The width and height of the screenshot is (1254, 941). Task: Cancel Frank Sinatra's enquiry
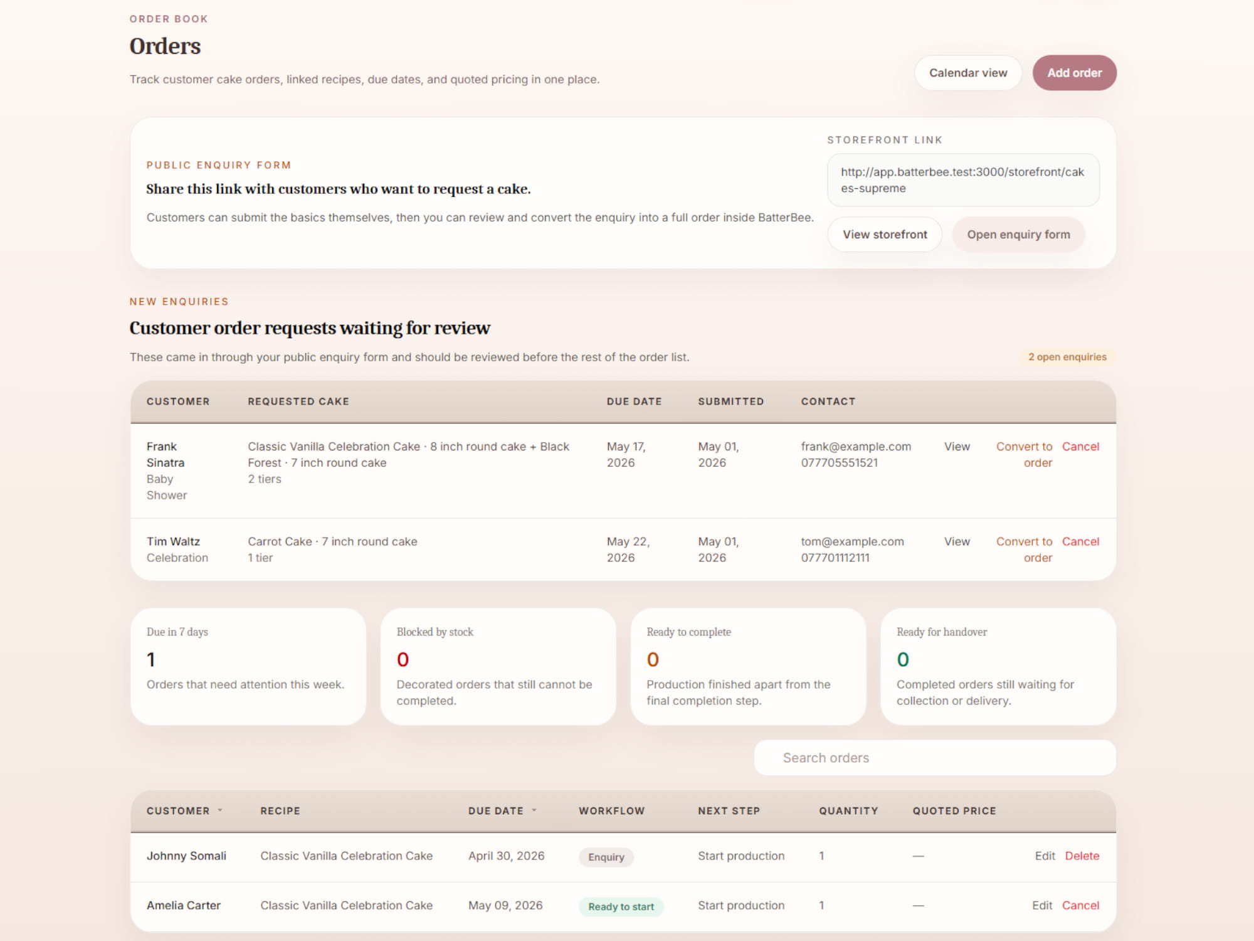click(1080, 447)
